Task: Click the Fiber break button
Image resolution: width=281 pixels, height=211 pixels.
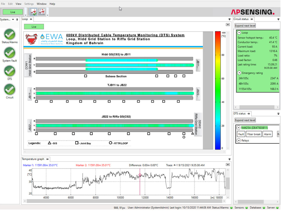Action: (x=254, y=134)
